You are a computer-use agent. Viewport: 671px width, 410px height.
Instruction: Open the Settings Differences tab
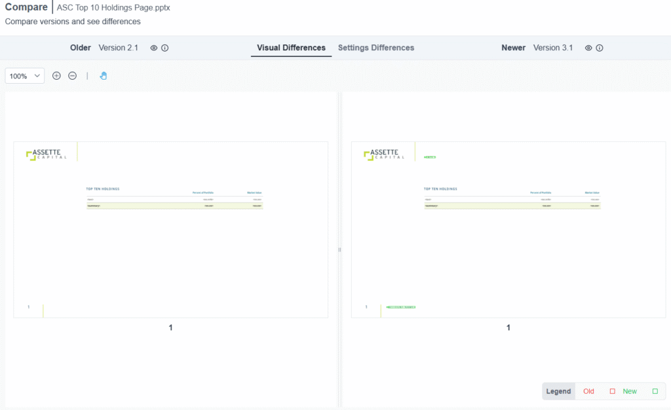(x=376, y=48)
